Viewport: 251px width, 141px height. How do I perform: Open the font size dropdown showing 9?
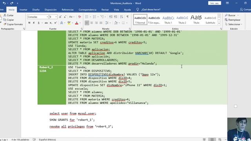pos(56,17)
